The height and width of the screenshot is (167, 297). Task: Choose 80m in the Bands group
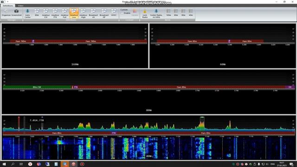pyautogui.click(x=183, y=13)
